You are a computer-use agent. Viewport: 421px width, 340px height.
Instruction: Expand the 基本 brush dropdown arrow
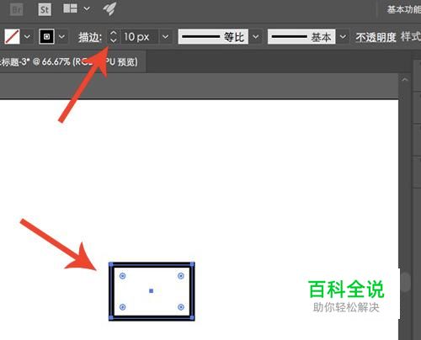[343, 36]
